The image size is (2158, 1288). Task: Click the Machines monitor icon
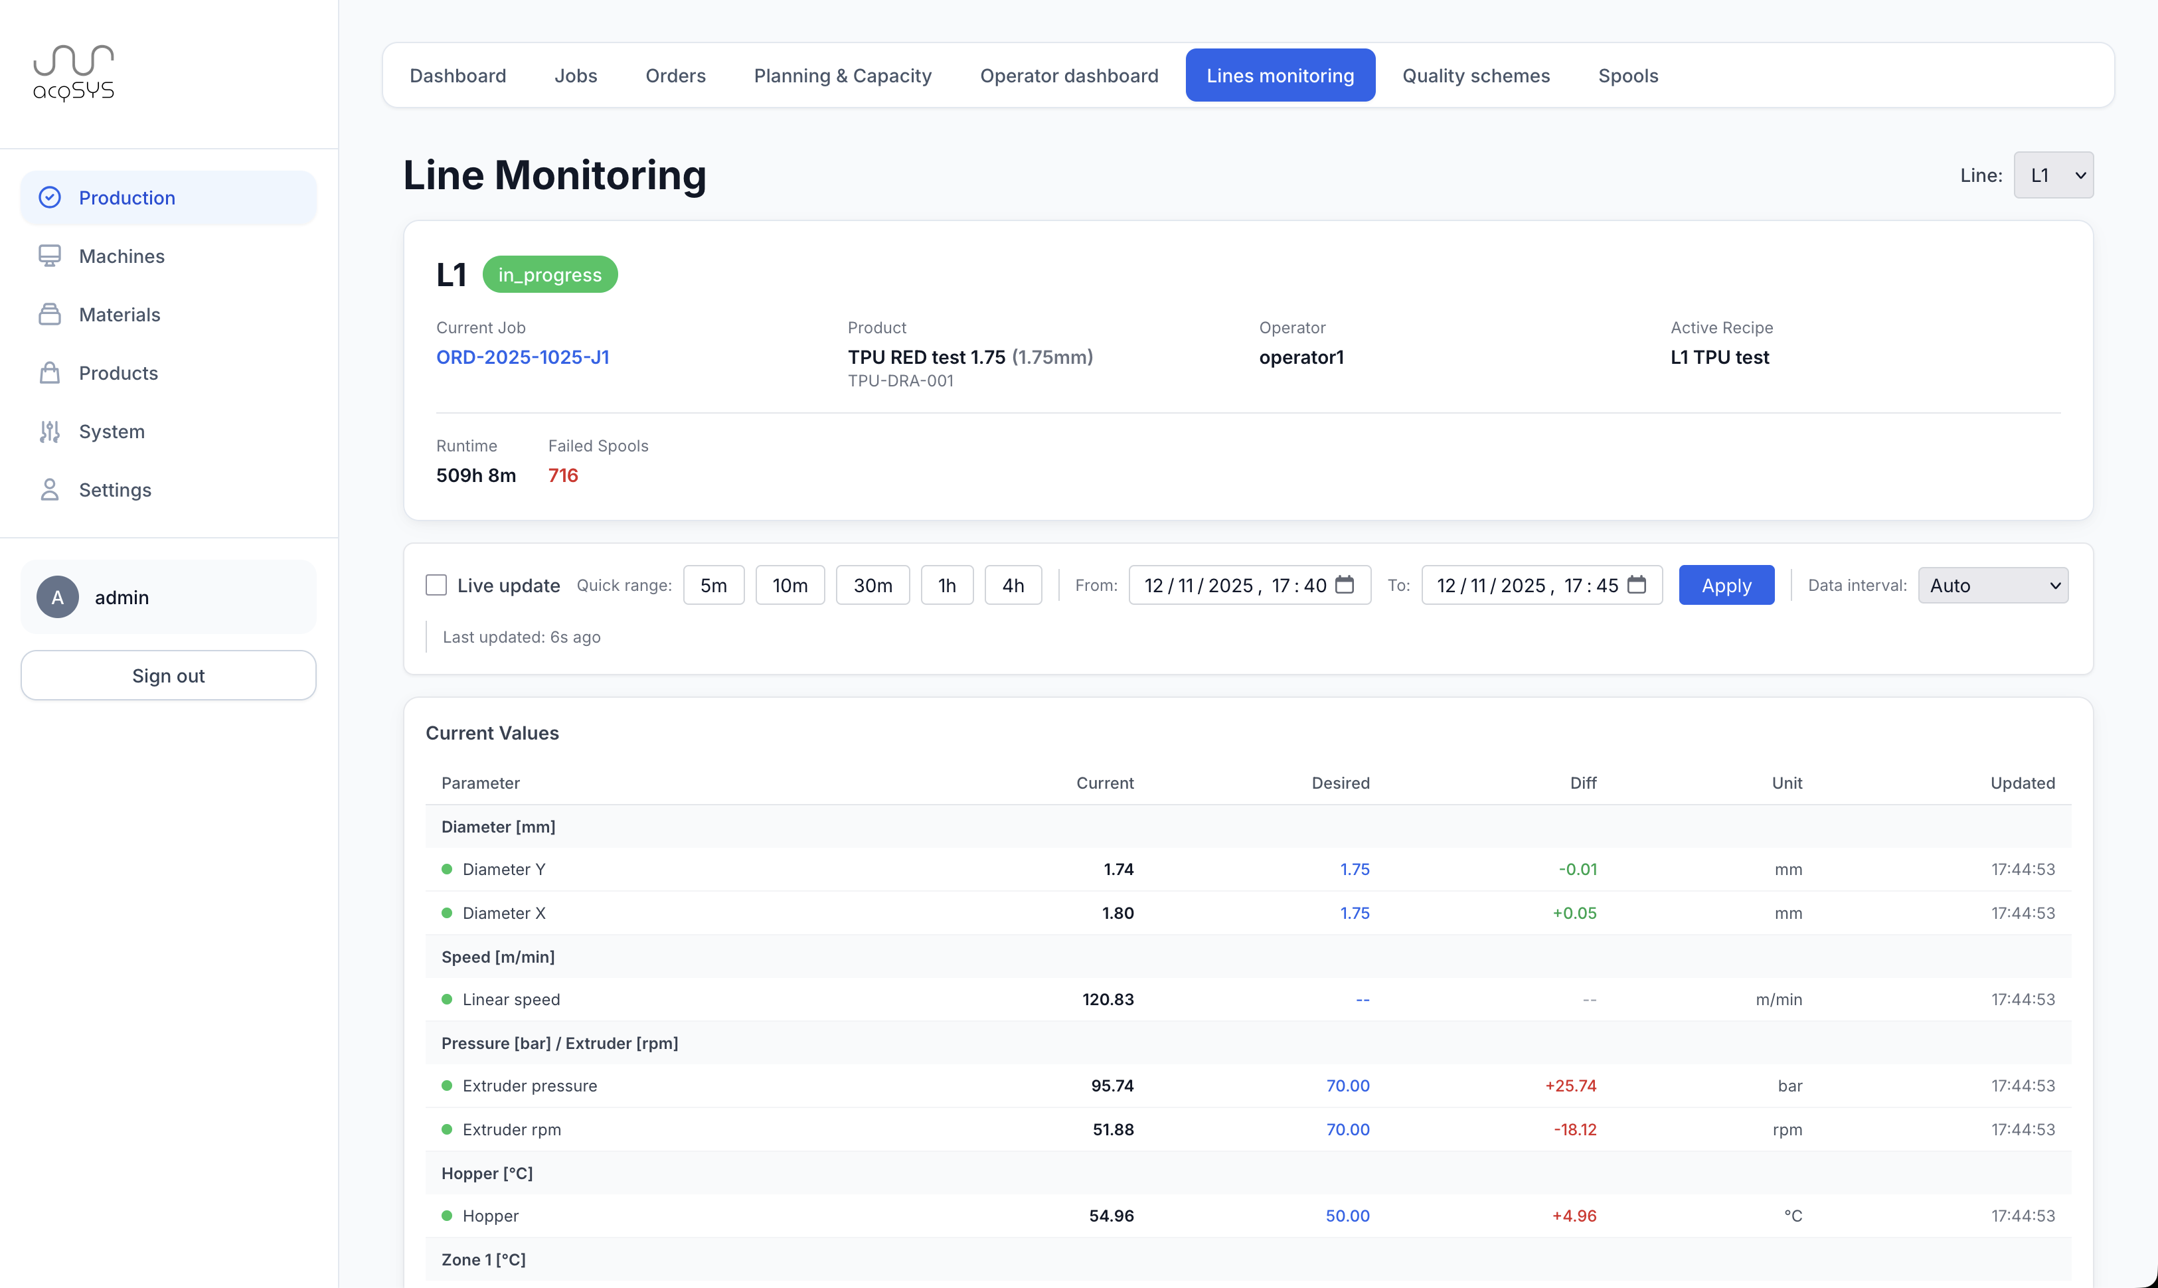tap(50, 256)
